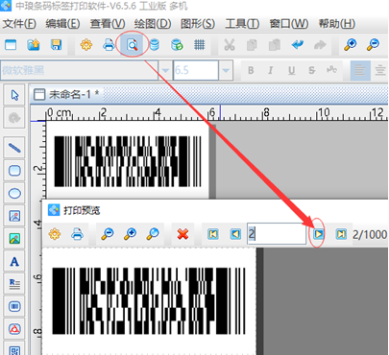Expand the font name dropdown
The width and height of the screenshot is (389, 355).
165,70
